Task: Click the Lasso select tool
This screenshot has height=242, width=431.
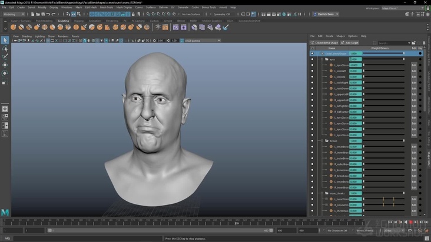Action: 5,49
